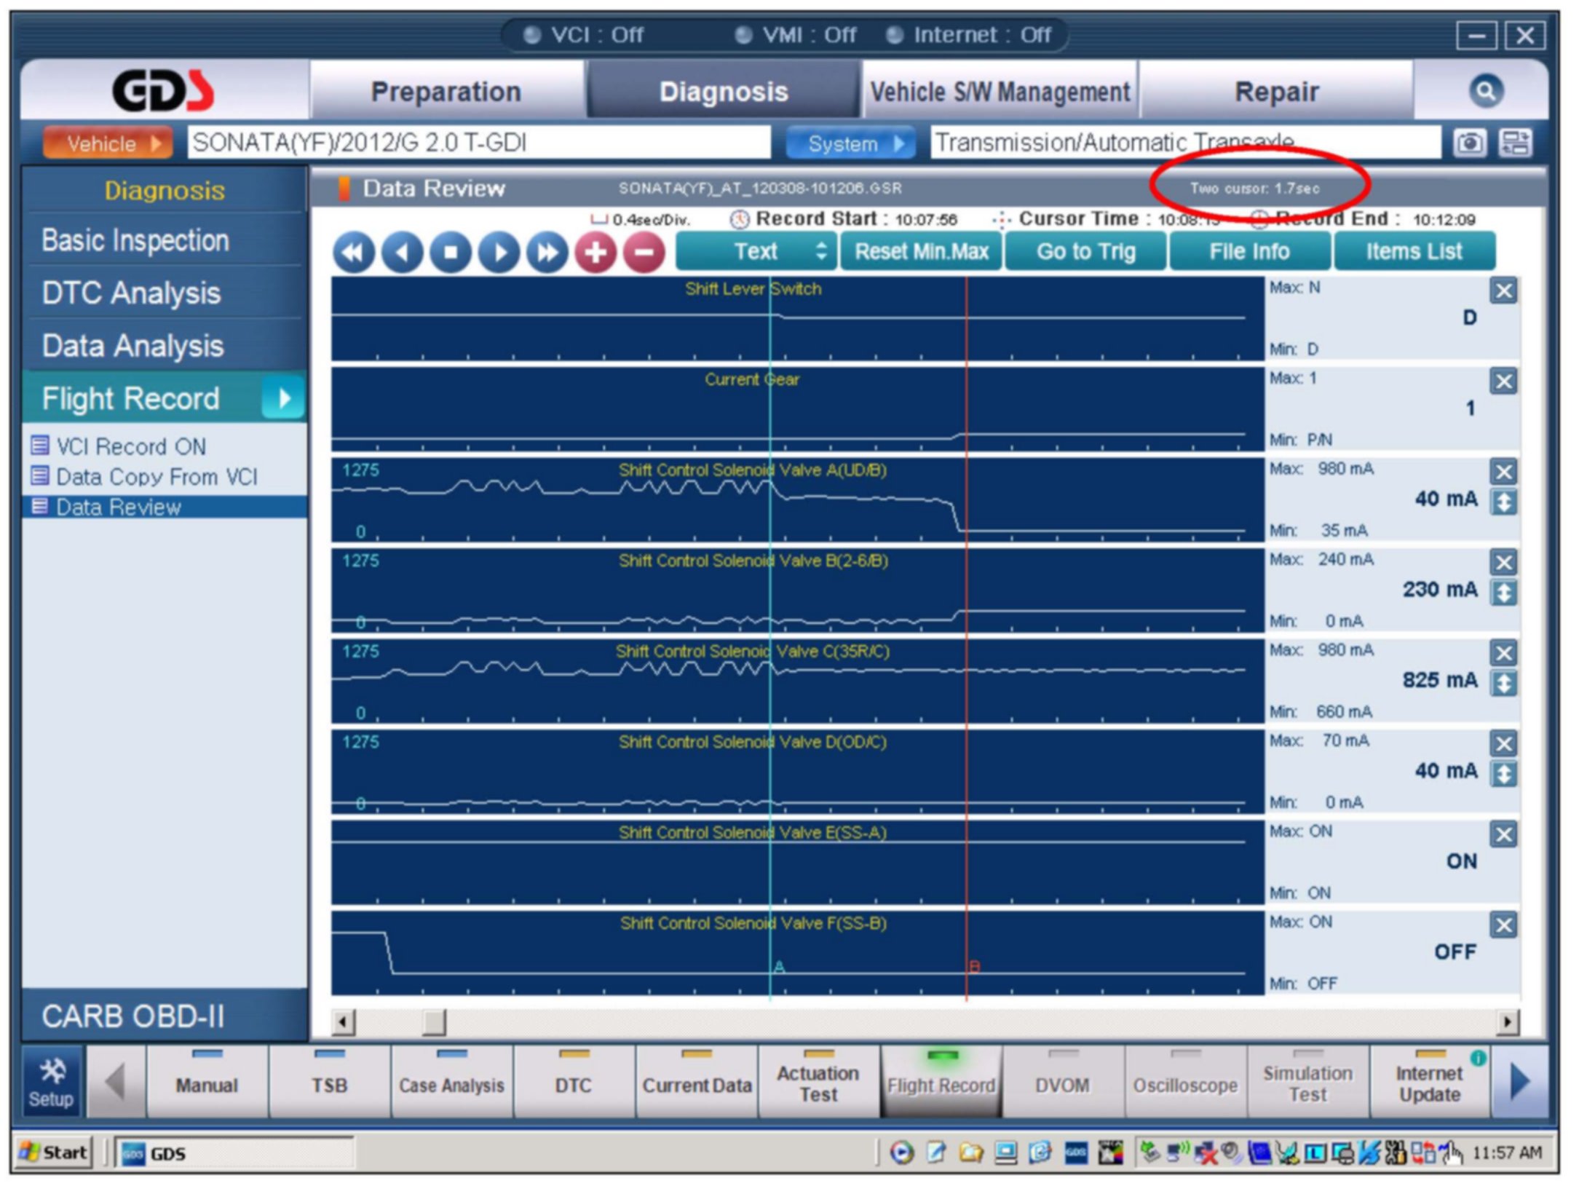Open the search magnifier icon
Image resolution: width=1579 pixels, height=1186 pixels.
[1485, 91]
